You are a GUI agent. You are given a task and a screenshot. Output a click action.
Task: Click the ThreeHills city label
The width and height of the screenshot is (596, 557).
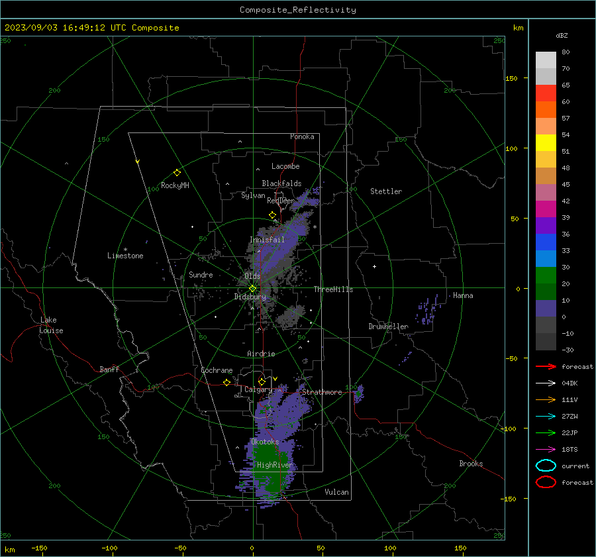[333, 289]
